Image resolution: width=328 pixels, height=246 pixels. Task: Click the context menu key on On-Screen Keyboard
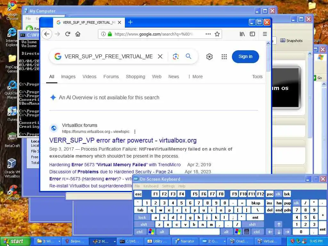[x=247, y=232]
